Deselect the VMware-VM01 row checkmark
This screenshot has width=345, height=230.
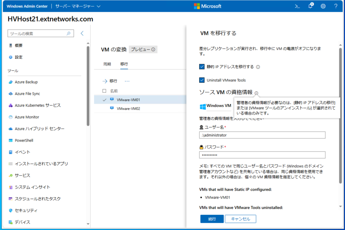click(x=104, y=100)
